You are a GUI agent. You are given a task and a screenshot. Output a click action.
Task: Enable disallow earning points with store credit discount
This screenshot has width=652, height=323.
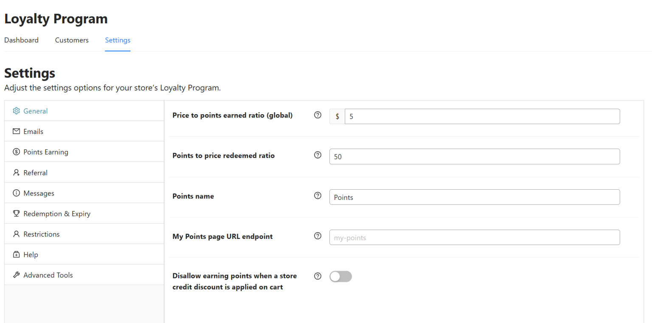(x=340, y=276)
